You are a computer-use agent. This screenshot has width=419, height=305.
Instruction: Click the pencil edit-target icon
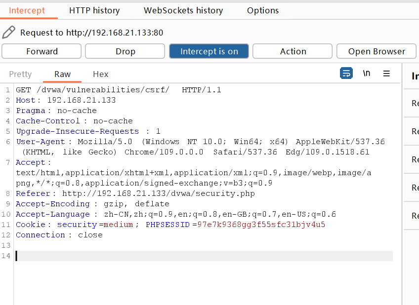[x=8, y=33]
